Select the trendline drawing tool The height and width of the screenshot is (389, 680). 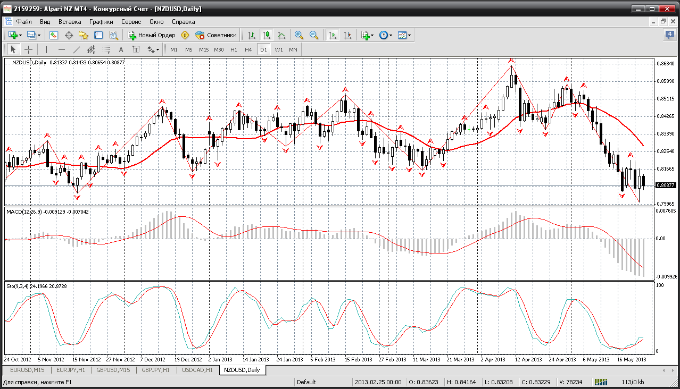point(77,49)
